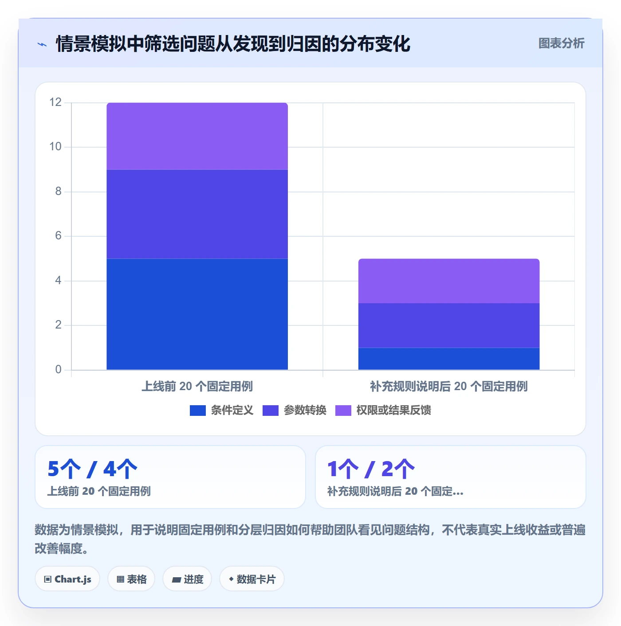Open the 5个 / 4个 data card
Image resolution: width=621 pixels, height=626 pixels.
[x=170, y=477]
